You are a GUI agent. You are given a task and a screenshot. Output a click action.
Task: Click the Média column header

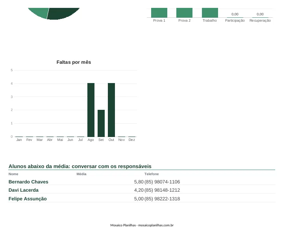point(81,174)
